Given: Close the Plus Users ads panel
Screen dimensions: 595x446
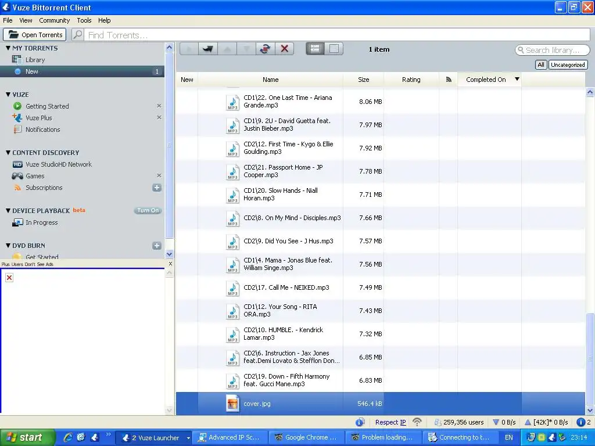Looking at the screenshot, I should 170,264.
